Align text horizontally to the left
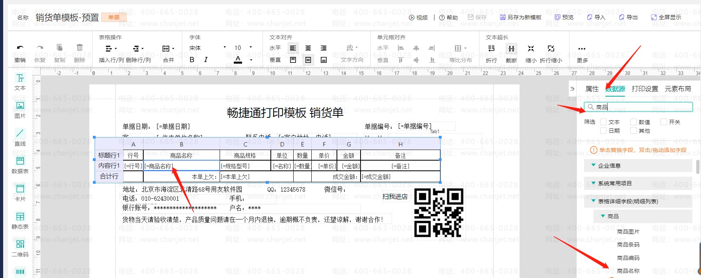The height and width of the screenshot is (278, 701). pos(293,48)
